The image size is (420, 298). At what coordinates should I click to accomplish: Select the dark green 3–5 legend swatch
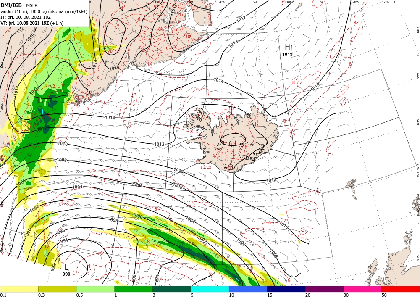(x=172, y=289)
